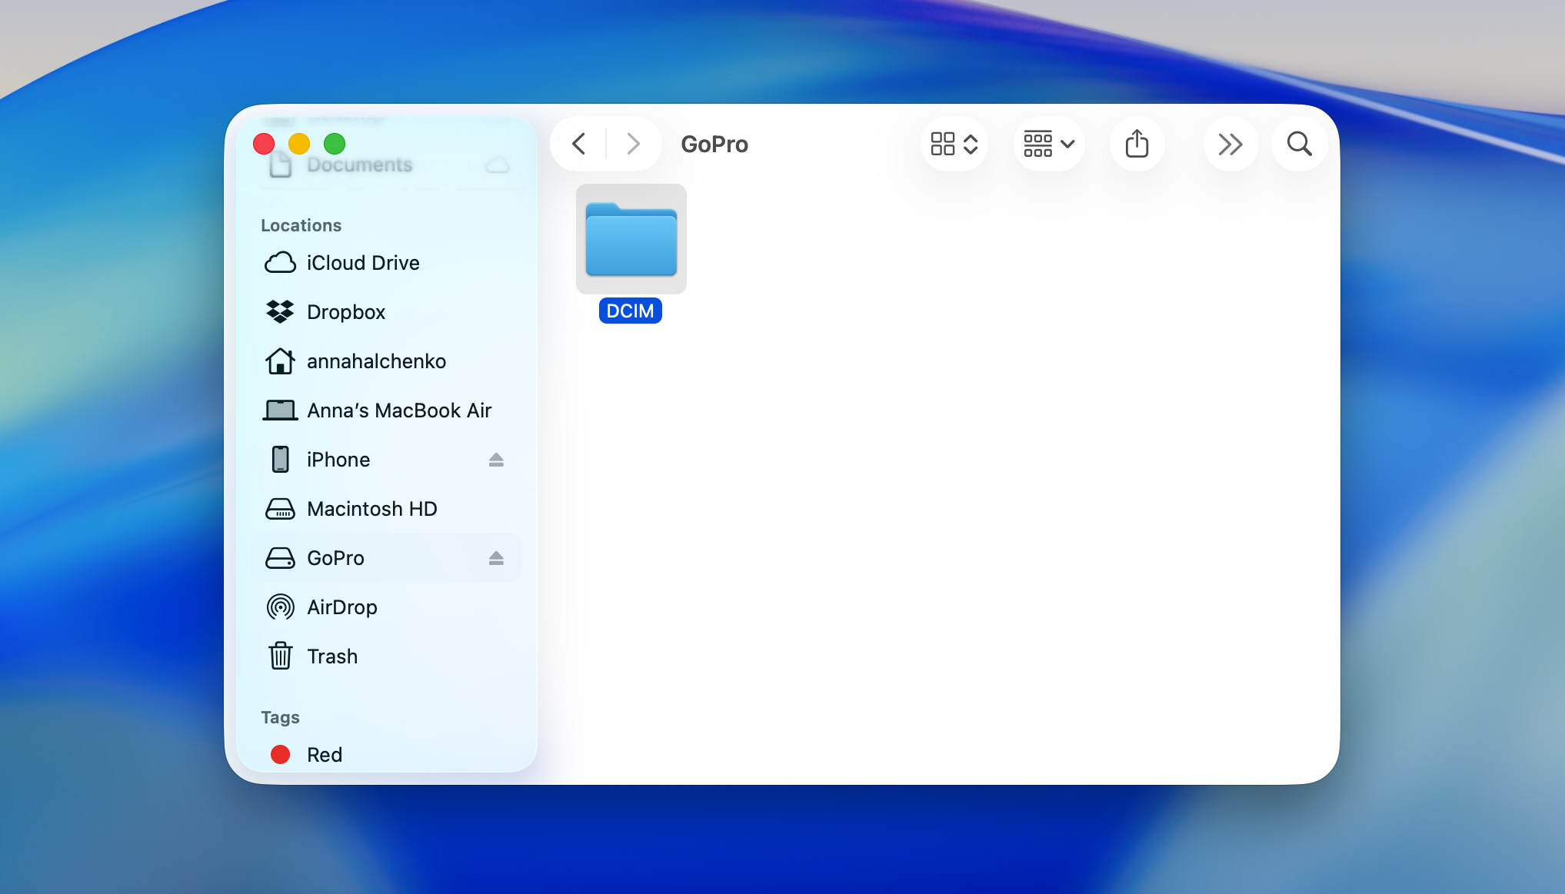Click the search magnifier icon
Screen dimensions: 1565x894
[x=1299, y=144]
